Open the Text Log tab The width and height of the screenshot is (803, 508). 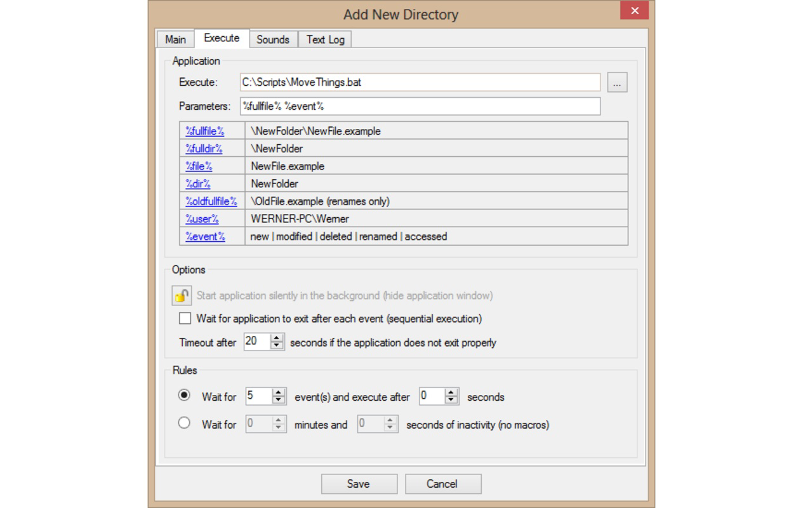326,39
